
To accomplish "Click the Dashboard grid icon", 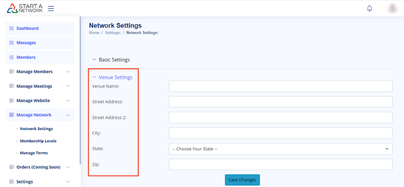I will (x=12, y=28).
